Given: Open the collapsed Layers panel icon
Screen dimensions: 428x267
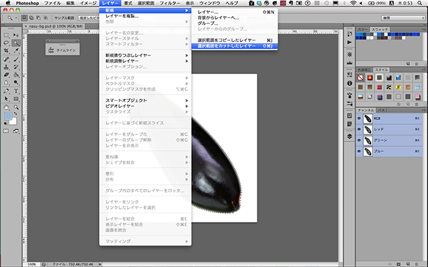Looking at the screenshot, I should click(x=349, y=135).
